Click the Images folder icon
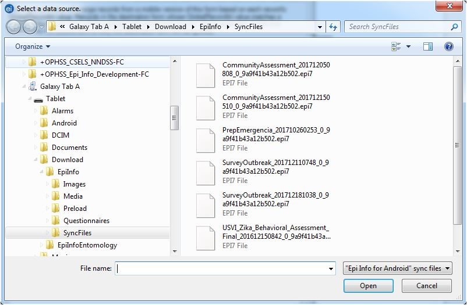 [x=56, y=184]
